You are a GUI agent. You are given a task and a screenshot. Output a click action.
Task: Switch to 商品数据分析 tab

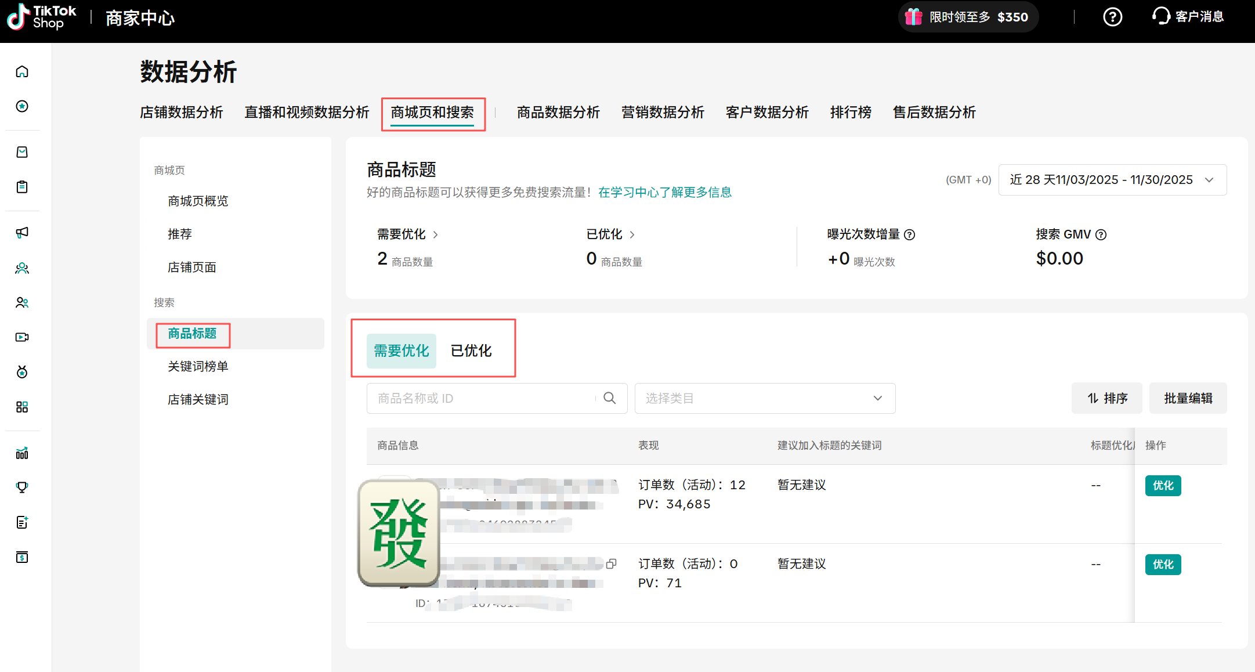(x=558, y=112)
